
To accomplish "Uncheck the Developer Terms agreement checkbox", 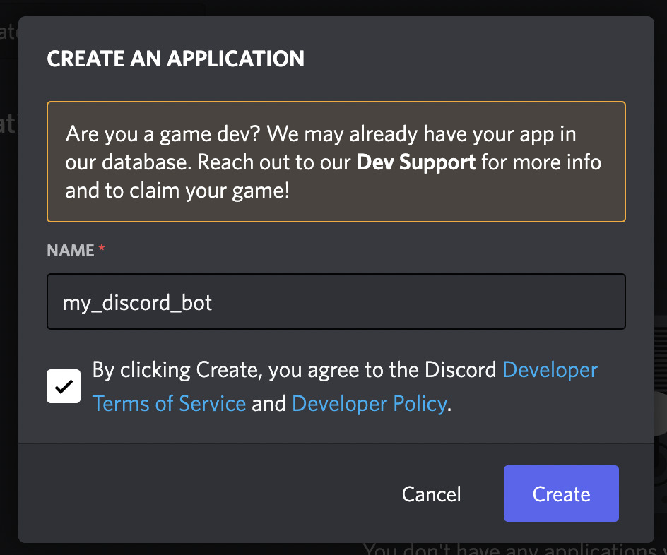I will pyautogui.click(x=64, y=386).
